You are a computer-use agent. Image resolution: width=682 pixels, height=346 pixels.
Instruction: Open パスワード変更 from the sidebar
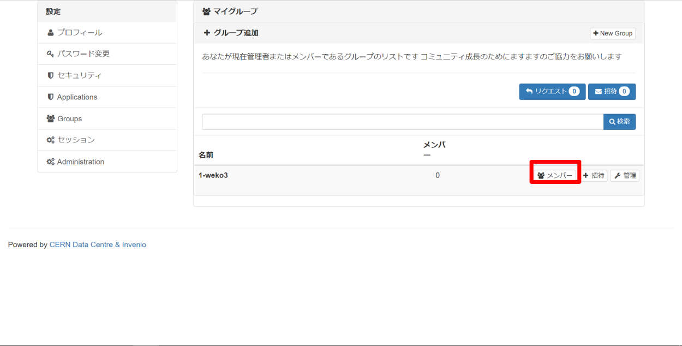click(x=83, y=54)
